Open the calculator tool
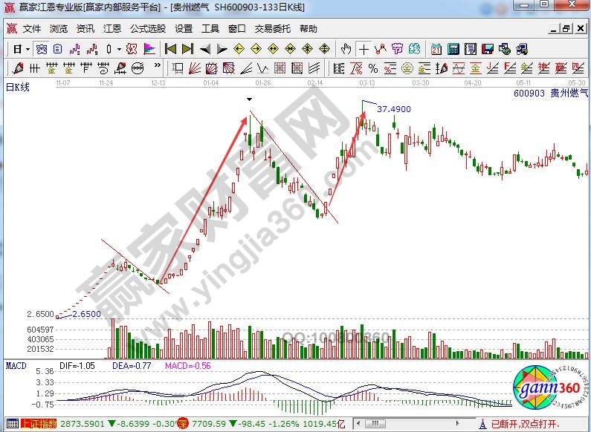Image resolution: width=591 pixels, height=432 pixels. tap(452, 49)
